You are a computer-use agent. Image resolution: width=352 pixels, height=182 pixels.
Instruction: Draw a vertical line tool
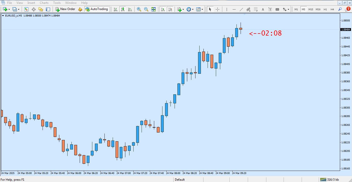(x=227, y=9)
